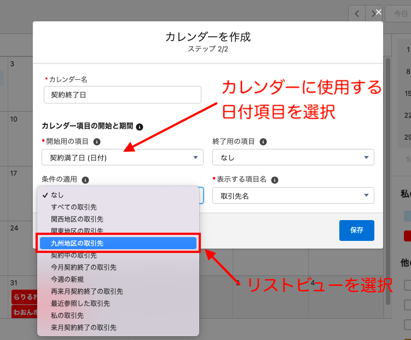Open the わおんホ event on the 31st
This screenshot has width=411, height=340.
coord(25,312)
